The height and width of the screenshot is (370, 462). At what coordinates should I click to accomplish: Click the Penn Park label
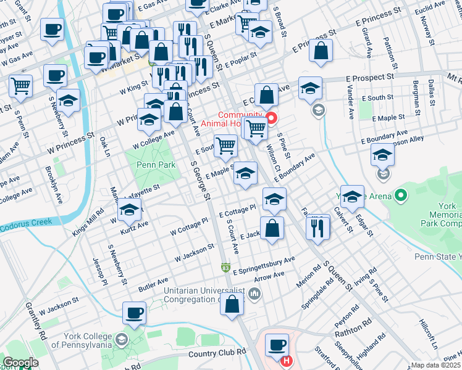156,165
